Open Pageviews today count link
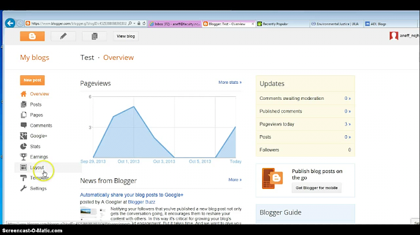This screenshot has width=420, height=235. point(347,124)
